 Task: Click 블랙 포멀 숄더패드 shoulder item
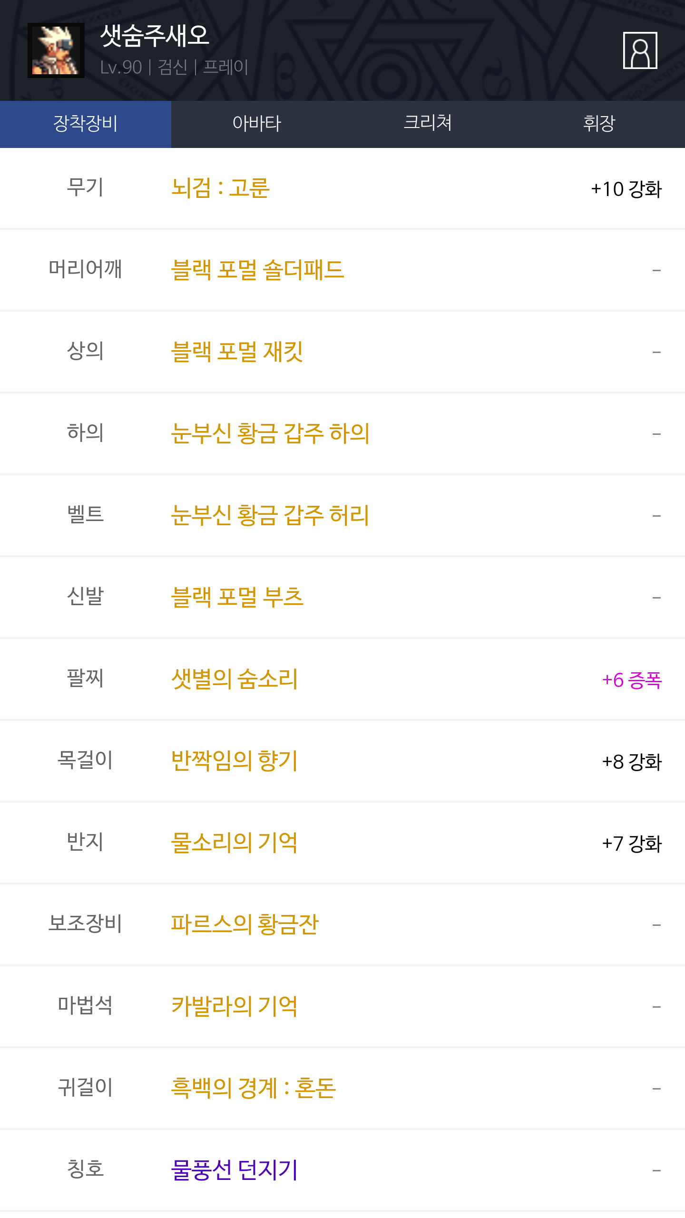click(x=257, y=270)
